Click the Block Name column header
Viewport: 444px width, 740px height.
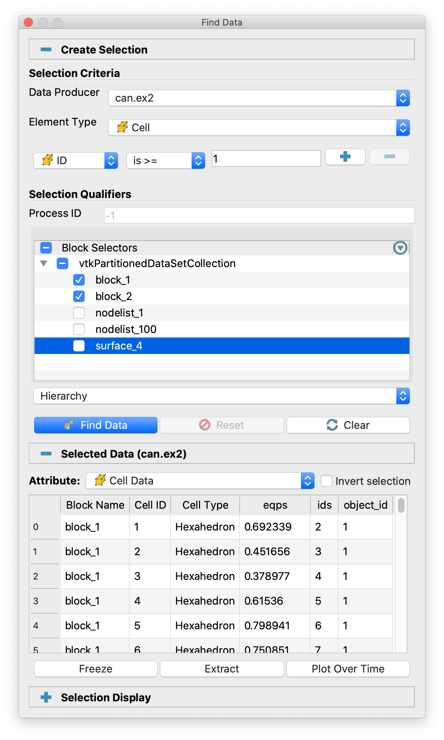(x=95, y=505)
